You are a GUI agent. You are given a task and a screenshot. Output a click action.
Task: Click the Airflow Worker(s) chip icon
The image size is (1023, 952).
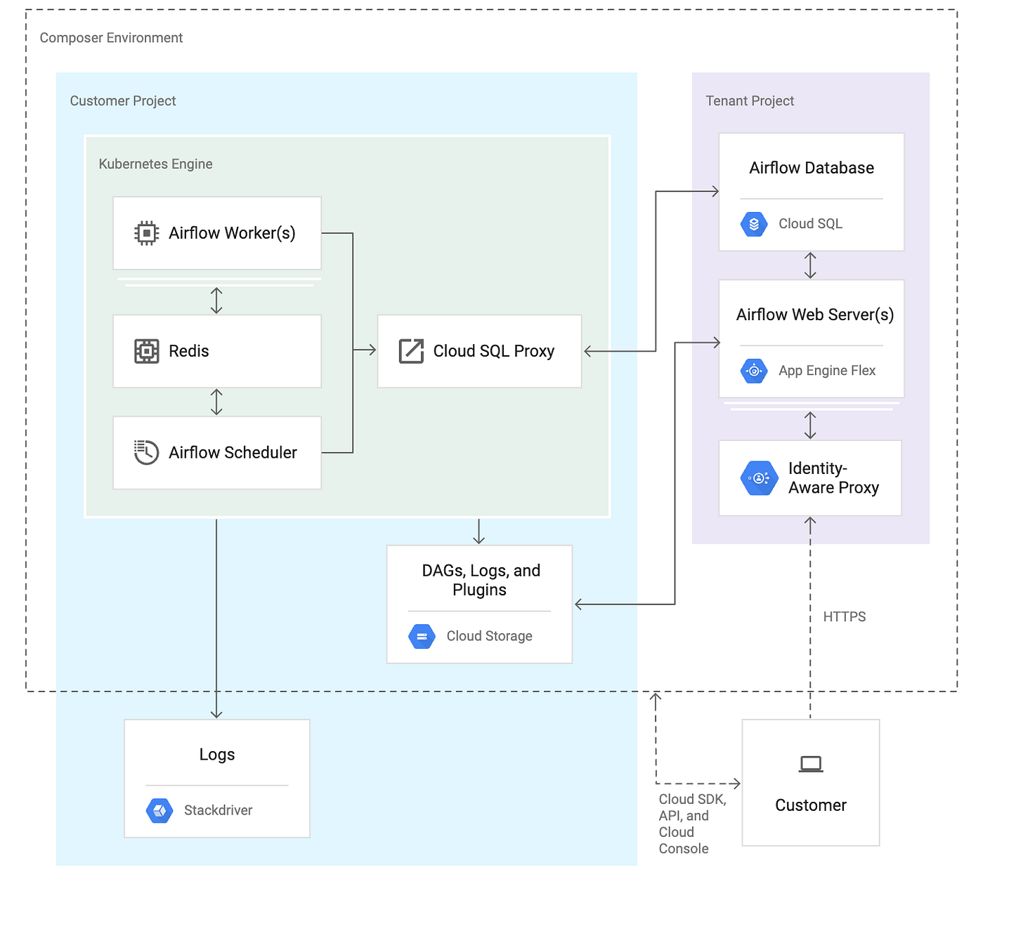(x=146, y=233)
